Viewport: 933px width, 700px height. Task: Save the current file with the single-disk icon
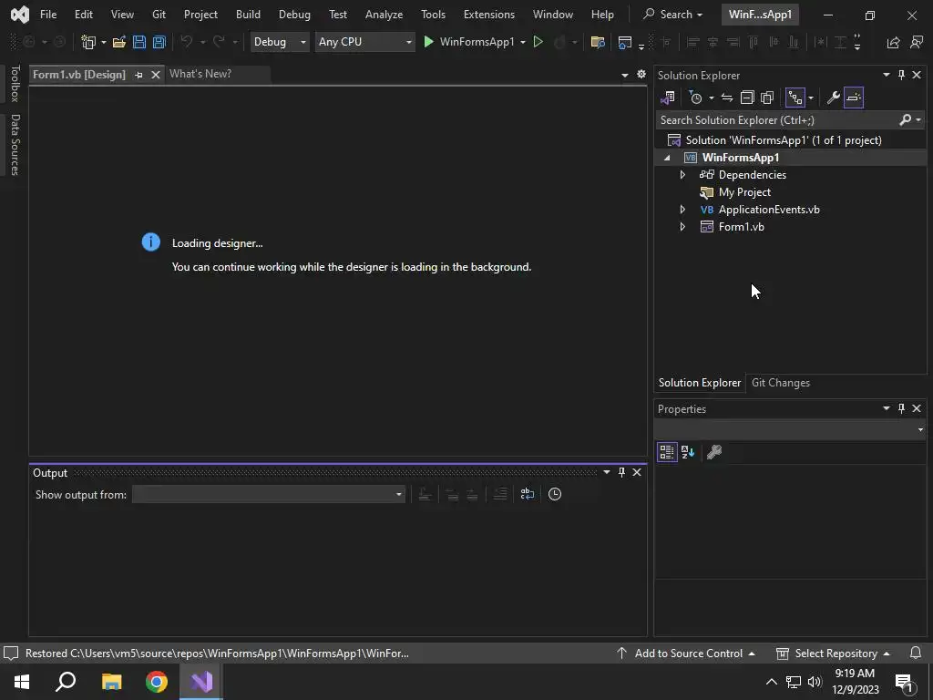click(139, 42)
